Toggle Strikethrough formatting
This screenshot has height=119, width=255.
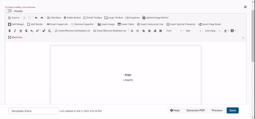pos(26,31)
